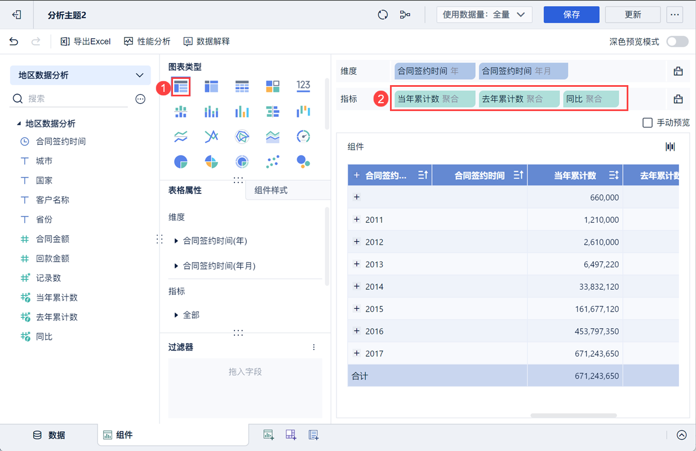Select the partitioned column chart type
Screen dimensions: 696x451
tap(181, 112)
